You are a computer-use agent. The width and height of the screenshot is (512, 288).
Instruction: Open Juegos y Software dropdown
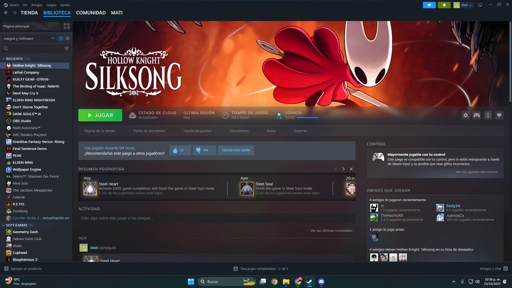[x=29, y=38]
